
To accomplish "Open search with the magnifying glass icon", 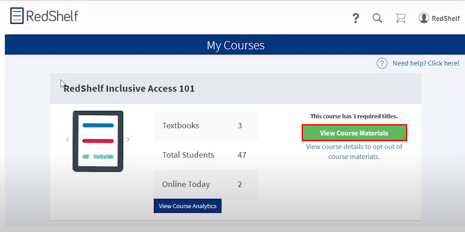I will [377, 18].
